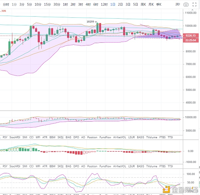Screen dimensions: 200x195
Task: Pick ATR in the indicator row above the MACD pane
Action: tap(45, 137)
